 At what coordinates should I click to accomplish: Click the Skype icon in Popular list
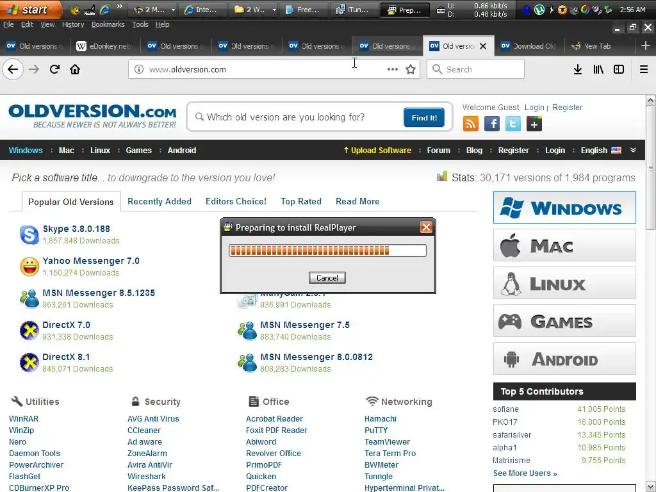pos(29,234)
